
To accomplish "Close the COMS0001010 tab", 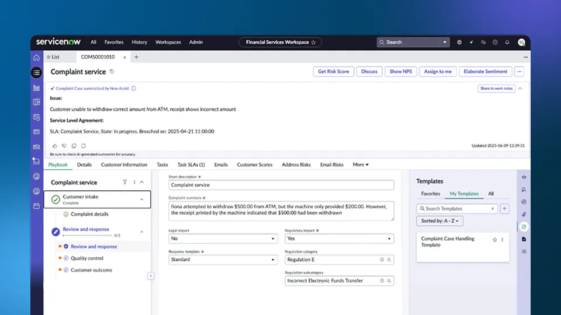I will coord(124,57).
